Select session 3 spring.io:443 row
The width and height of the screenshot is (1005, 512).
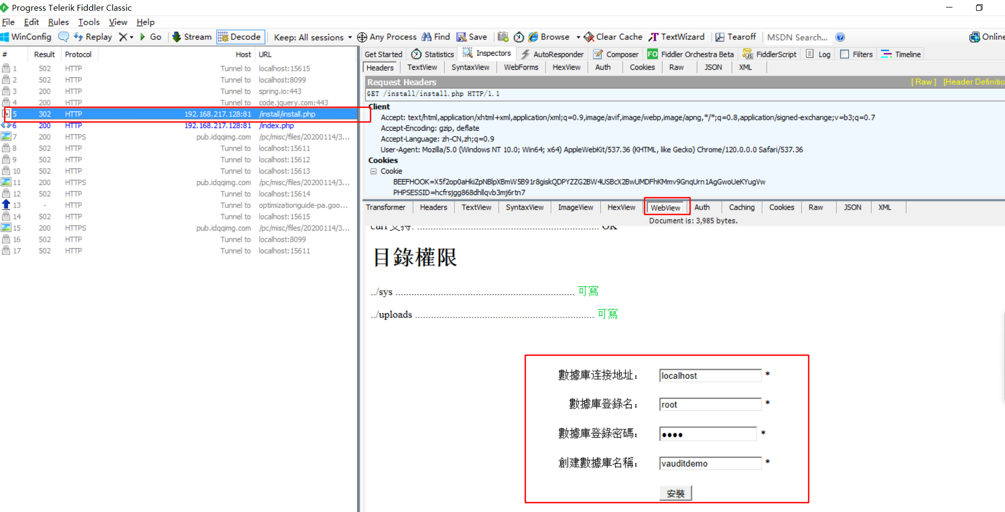(179, 91)
